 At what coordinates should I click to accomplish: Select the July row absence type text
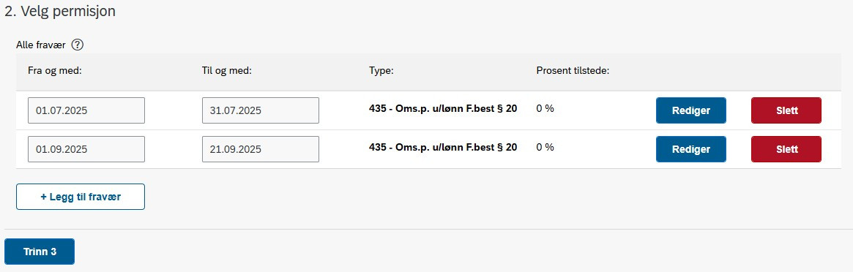[x=443, y=109]
